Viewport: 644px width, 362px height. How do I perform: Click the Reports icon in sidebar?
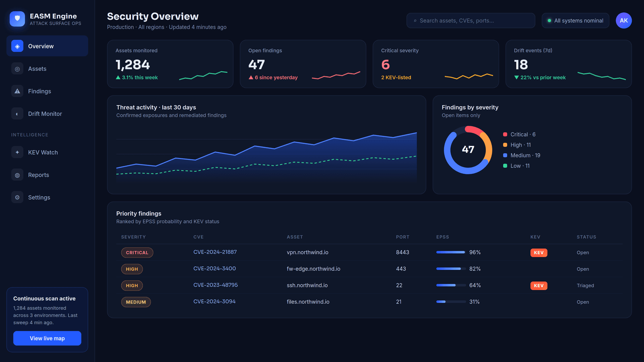[x=17, y=175]
